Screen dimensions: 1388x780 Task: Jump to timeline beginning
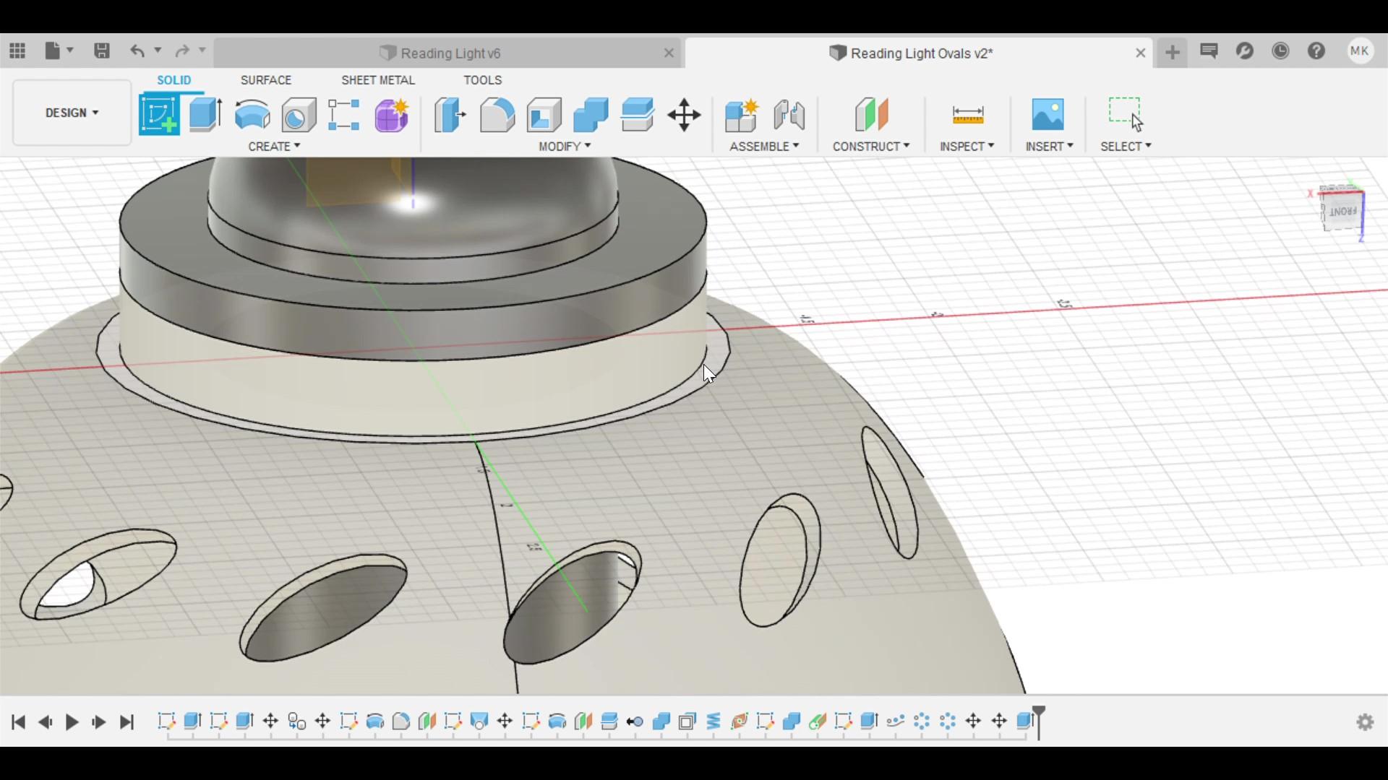19,721
